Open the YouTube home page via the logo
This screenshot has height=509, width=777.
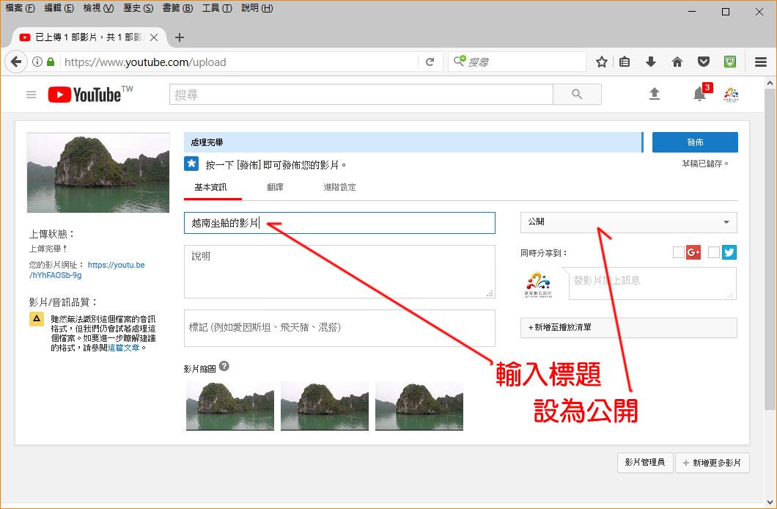pos(83,94)
